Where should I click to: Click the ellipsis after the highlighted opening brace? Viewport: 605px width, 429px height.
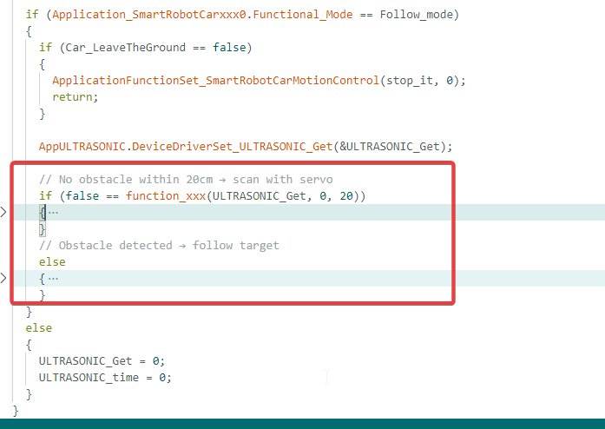[53, 213]
